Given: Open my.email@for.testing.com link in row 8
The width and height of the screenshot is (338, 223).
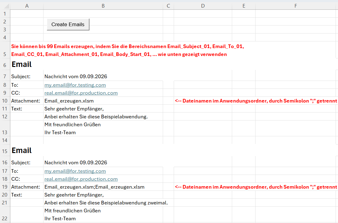Looking at the screenshot, I should click(75, 85).
